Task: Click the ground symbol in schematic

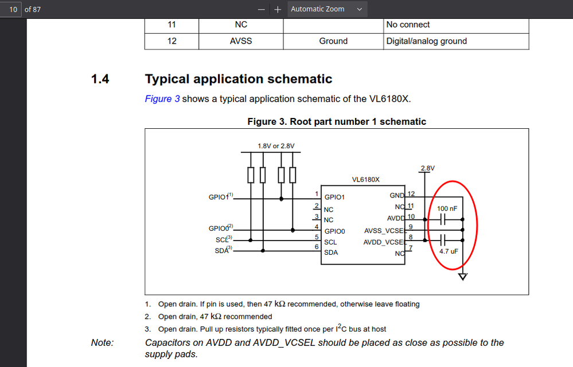Action: tap(463, 277)
